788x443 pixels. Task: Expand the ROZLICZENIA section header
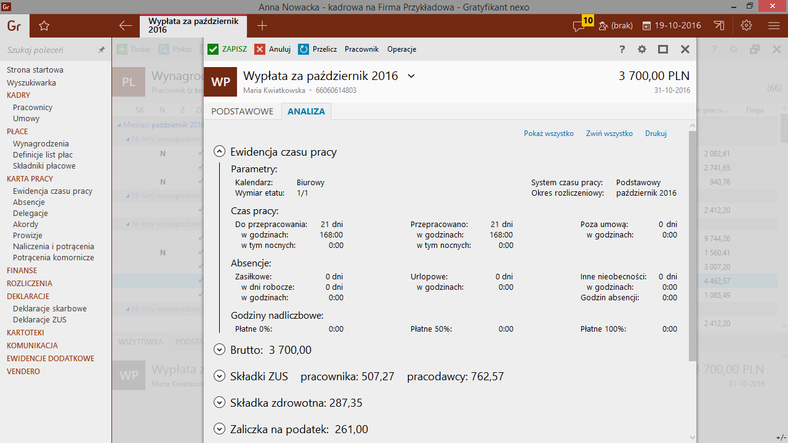click(30, 283)
